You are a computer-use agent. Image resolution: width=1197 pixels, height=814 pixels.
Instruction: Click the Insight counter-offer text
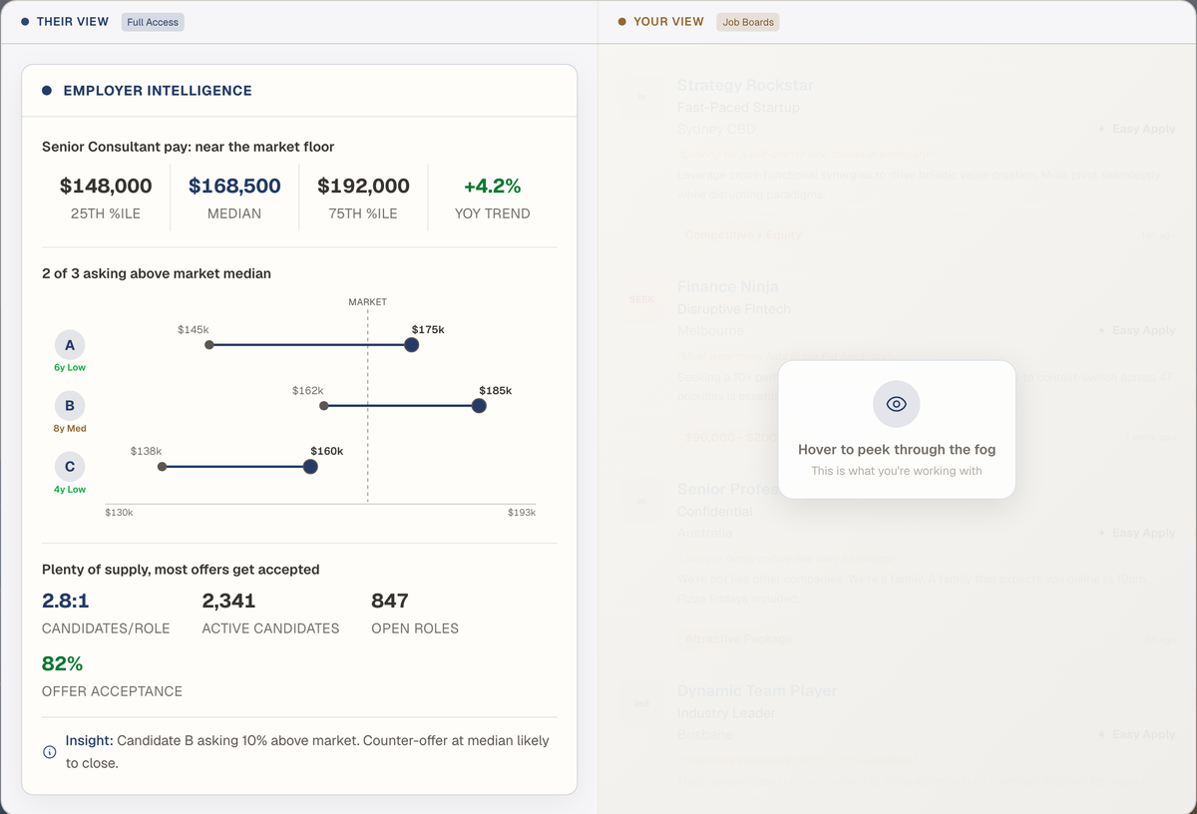tap(307, 752)
